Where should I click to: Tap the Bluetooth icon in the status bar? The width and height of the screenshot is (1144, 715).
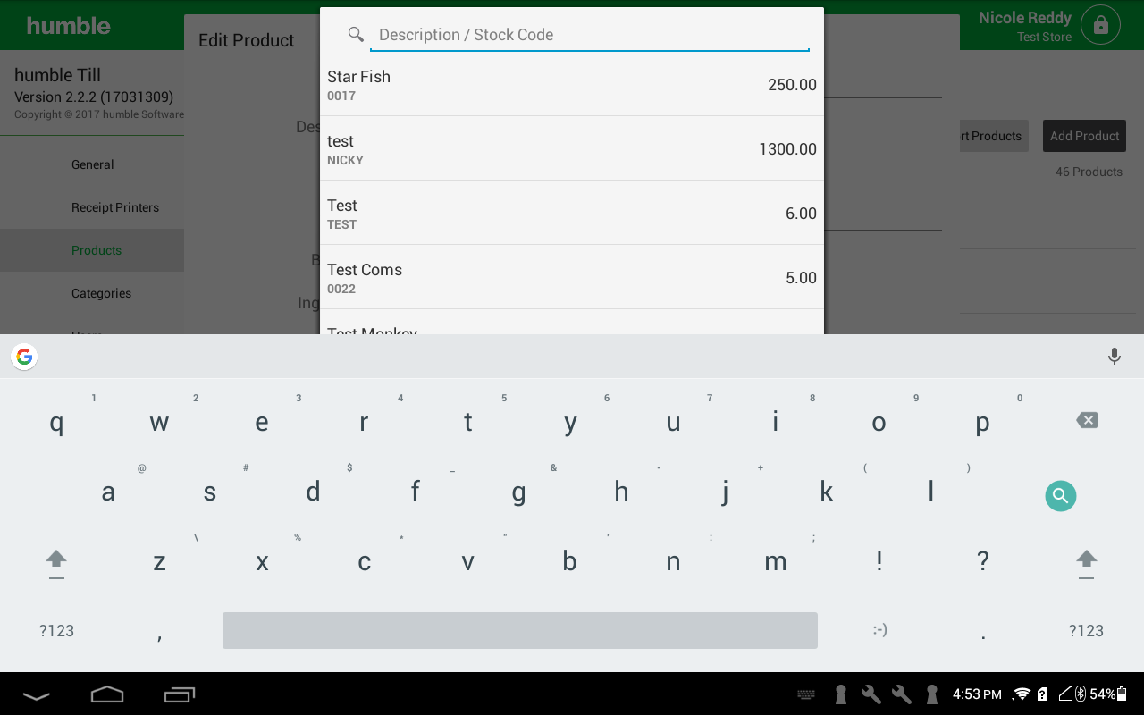point(1080,694)
